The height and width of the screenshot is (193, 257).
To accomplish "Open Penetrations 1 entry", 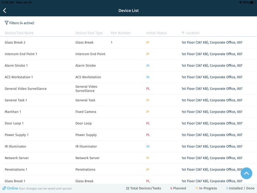I will [x=16, y=170].
